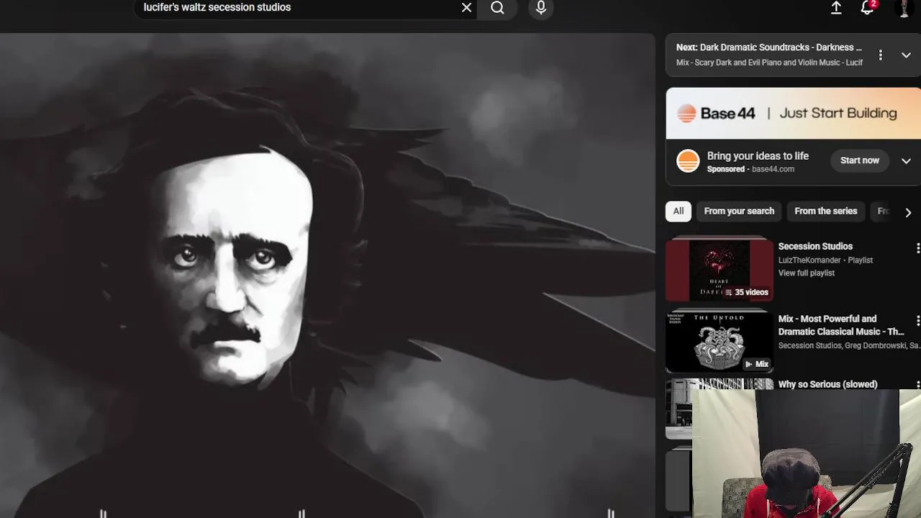Expand the sponsored ad chevron
The height and width of the screenshot is (518, 921).
point(906,161)
